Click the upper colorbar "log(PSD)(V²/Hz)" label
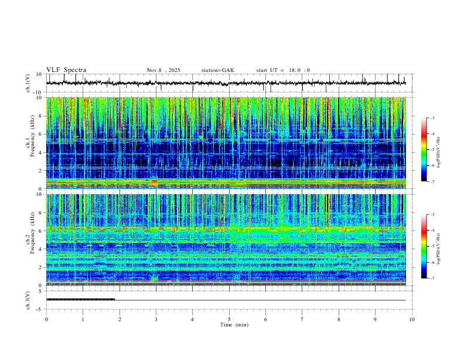 coord(439,153)
